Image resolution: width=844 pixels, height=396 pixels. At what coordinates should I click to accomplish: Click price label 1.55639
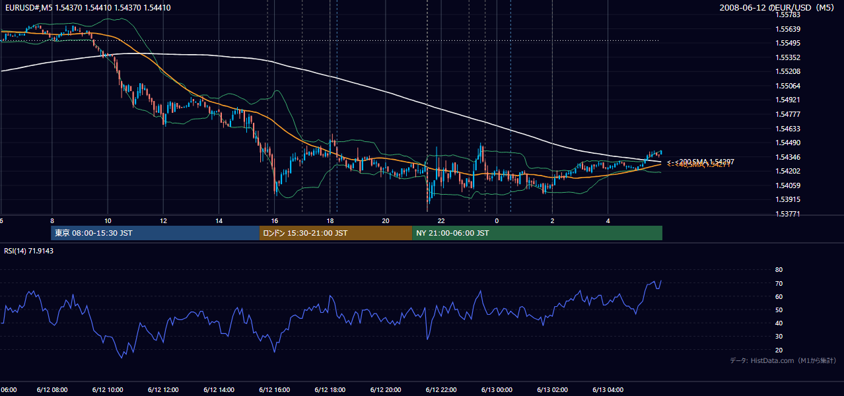click(788, 29)
